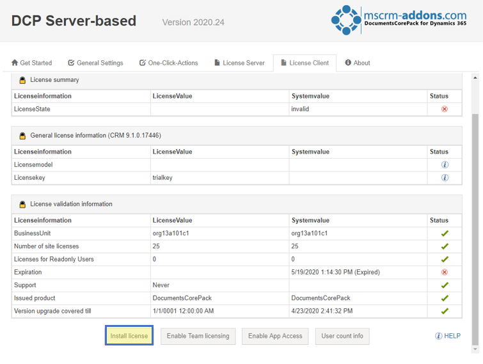Click the vertical scrollbar down arrow

[475, 349]
